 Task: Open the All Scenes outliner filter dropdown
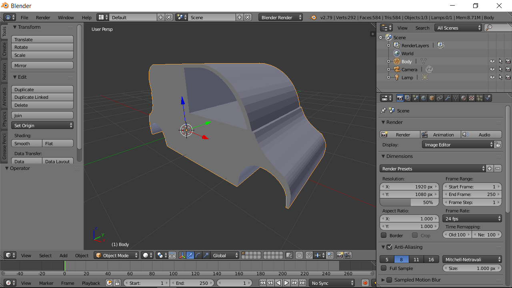click(x=458, y=28)
